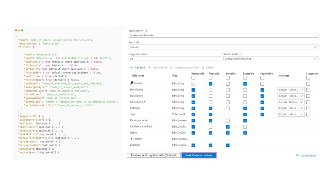The image size is (332, 187).
Task: Click red close dot on code window
Action: (16, 31)
